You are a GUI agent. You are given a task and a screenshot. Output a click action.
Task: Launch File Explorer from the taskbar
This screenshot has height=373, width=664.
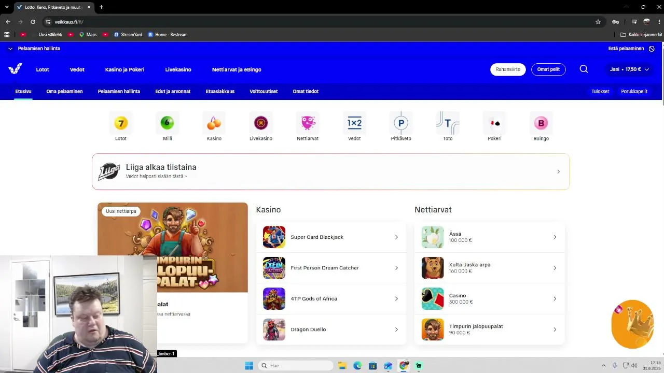[342, 366]
